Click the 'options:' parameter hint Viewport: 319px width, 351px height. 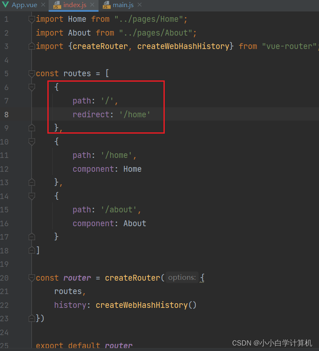(x=182, y=278)
